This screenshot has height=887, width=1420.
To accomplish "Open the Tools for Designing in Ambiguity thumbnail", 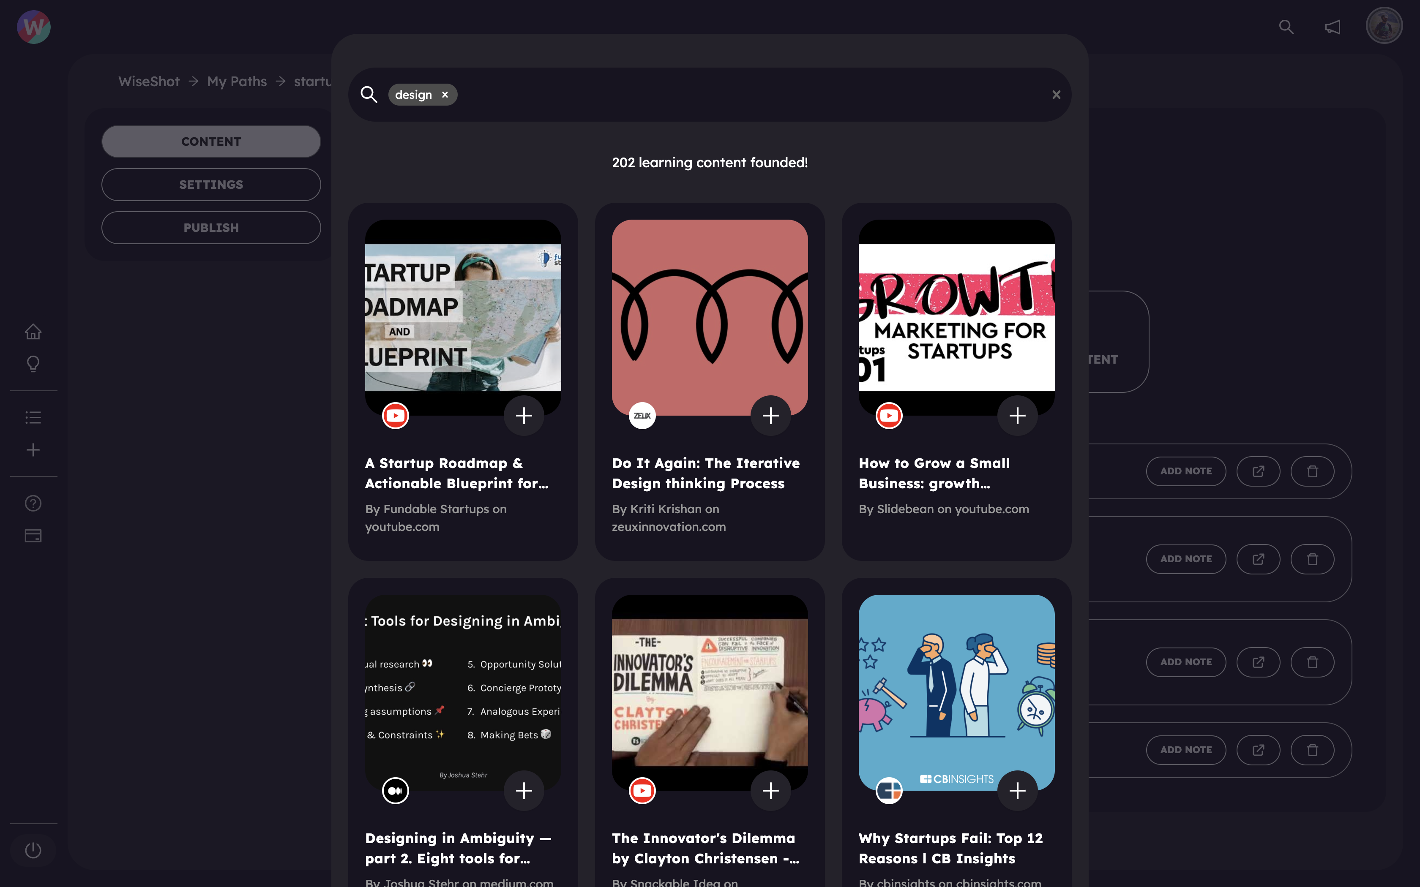I will pyautogui.click(x=463, y=692).
